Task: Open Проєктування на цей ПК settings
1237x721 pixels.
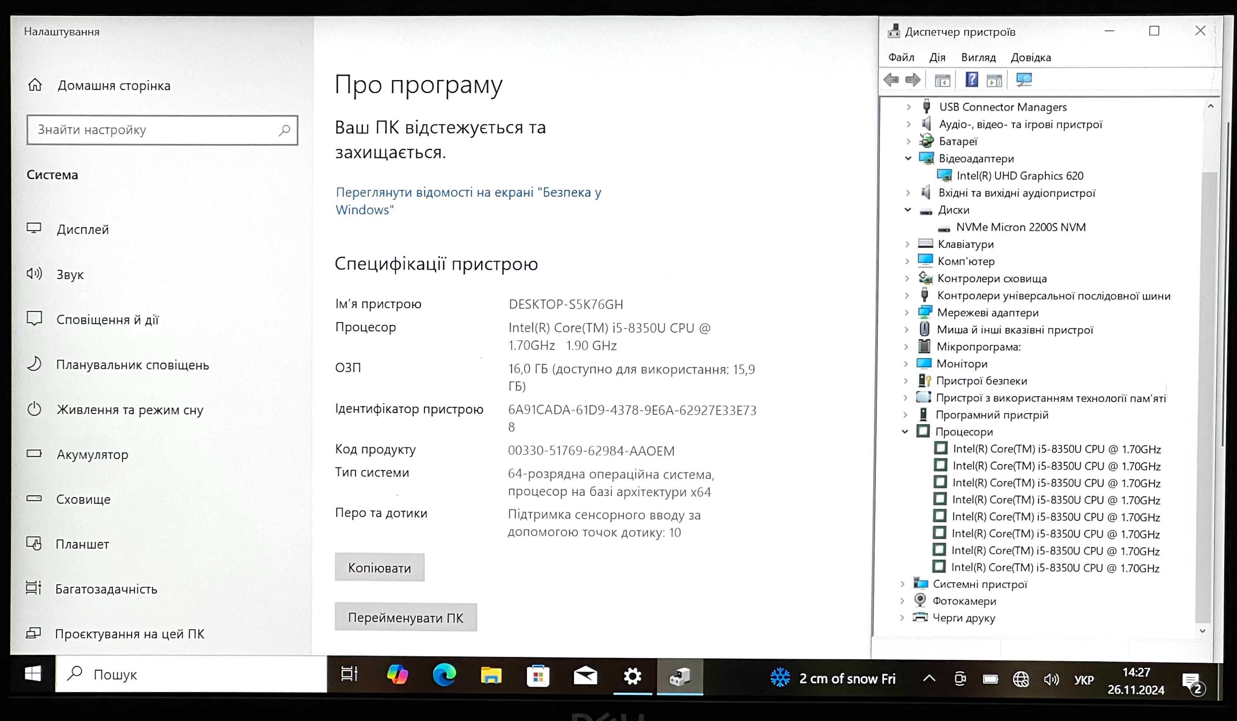Action: pos(129,634)
